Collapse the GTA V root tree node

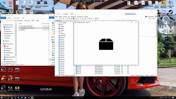(56, 21)
